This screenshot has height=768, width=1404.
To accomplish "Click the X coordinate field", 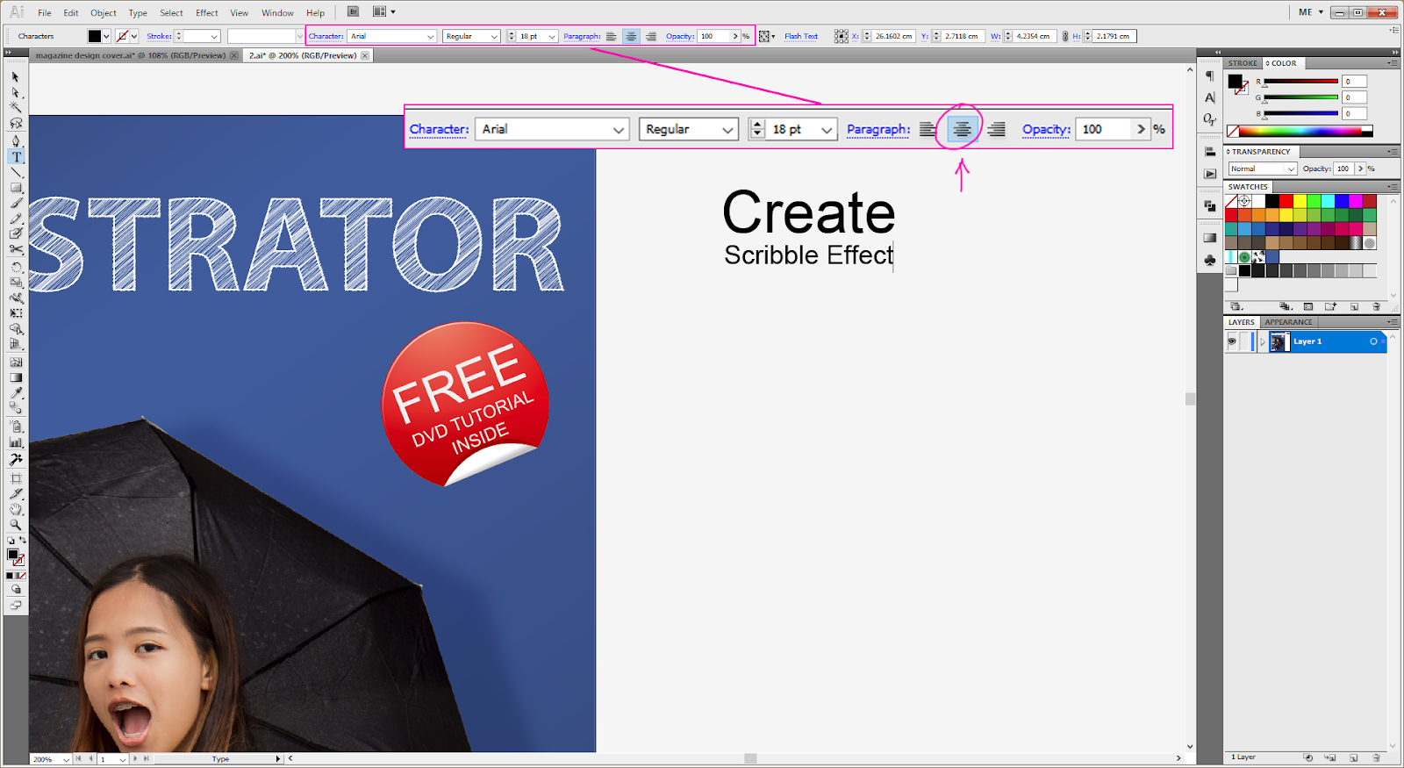I will [894, 37].
